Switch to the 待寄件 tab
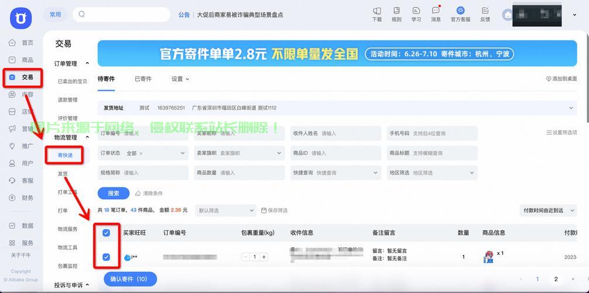The height and width of the screenshot is (293, 589). coord(107,79)
